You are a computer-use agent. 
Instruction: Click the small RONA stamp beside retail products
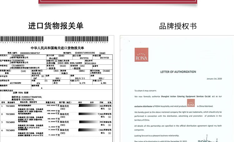(x=191, y=103)
